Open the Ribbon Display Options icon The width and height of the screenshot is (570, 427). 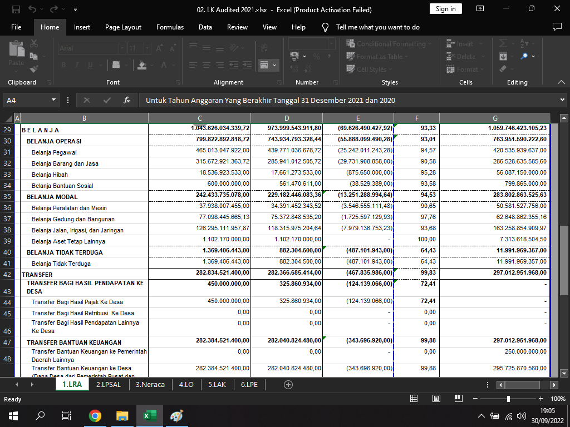click(x=480, y=9)
